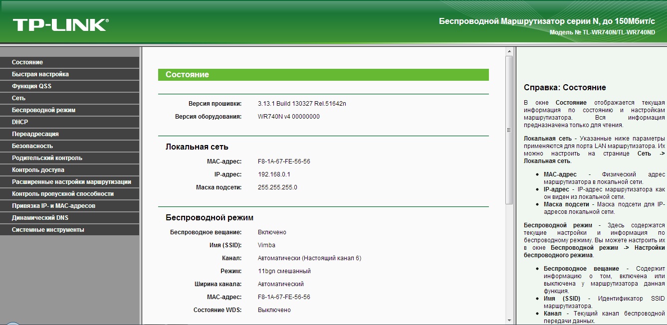Select Привязка IP- и MAC-адресов
The height and width of the screenshot is (325, 667).
click(x=69, y=206)
